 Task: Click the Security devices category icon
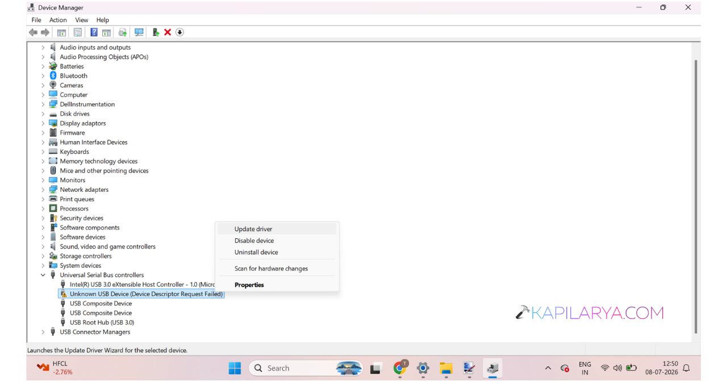[x=53, y=218]
